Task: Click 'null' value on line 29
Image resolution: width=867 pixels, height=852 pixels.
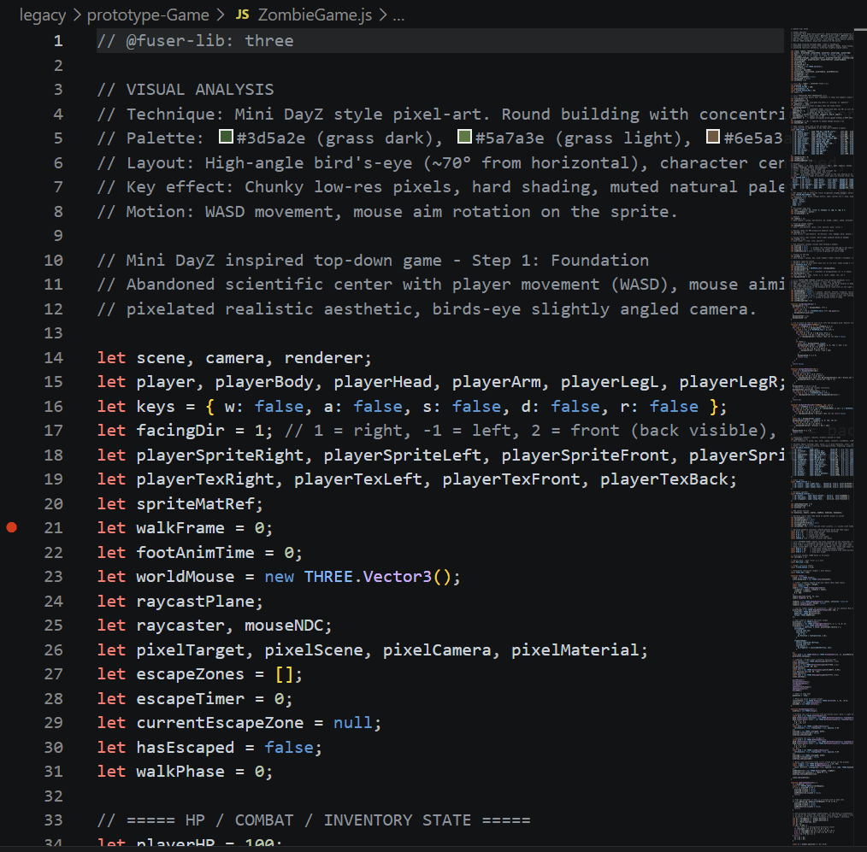Action: (353, 723)
